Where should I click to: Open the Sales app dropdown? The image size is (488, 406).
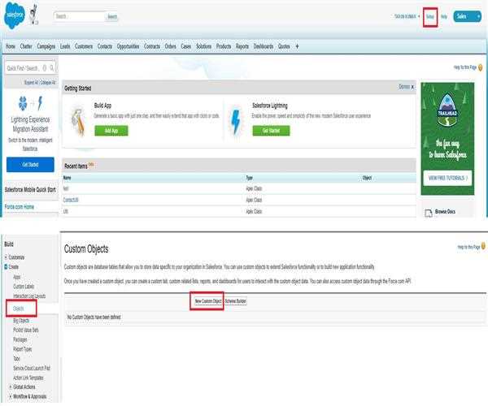click(x=468, y=16)
